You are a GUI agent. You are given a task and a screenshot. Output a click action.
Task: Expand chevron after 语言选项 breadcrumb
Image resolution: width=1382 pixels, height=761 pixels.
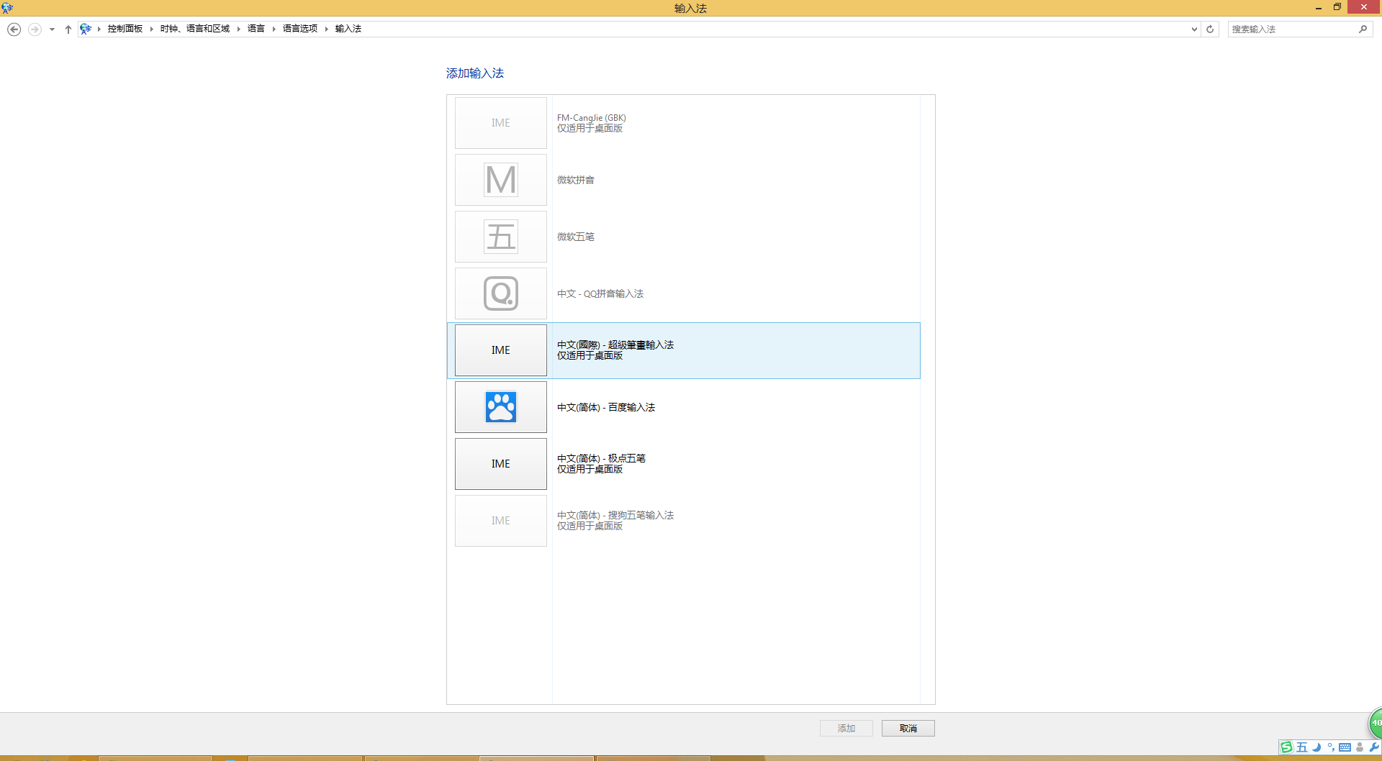(327, 29)
